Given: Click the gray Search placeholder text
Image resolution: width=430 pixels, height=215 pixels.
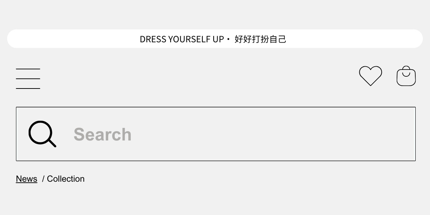Looking at the screenshot, I should point(102,134).
